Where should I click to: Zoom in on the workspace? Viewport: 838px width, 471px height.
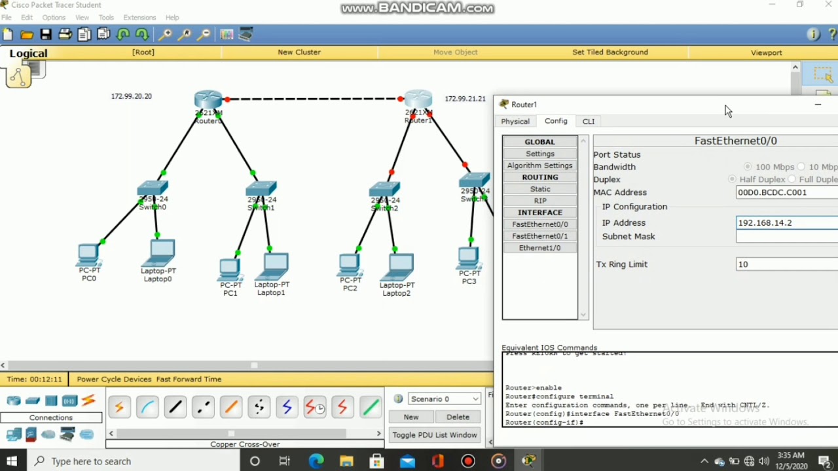[x=166, y=35]
